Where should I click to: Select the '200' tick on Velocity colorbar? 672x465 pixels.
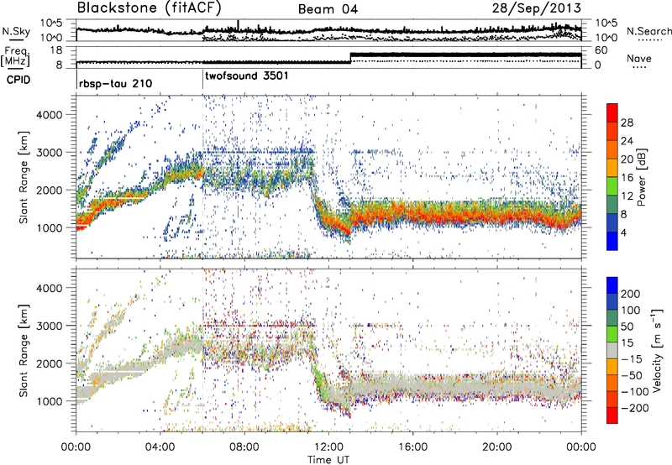631,294
